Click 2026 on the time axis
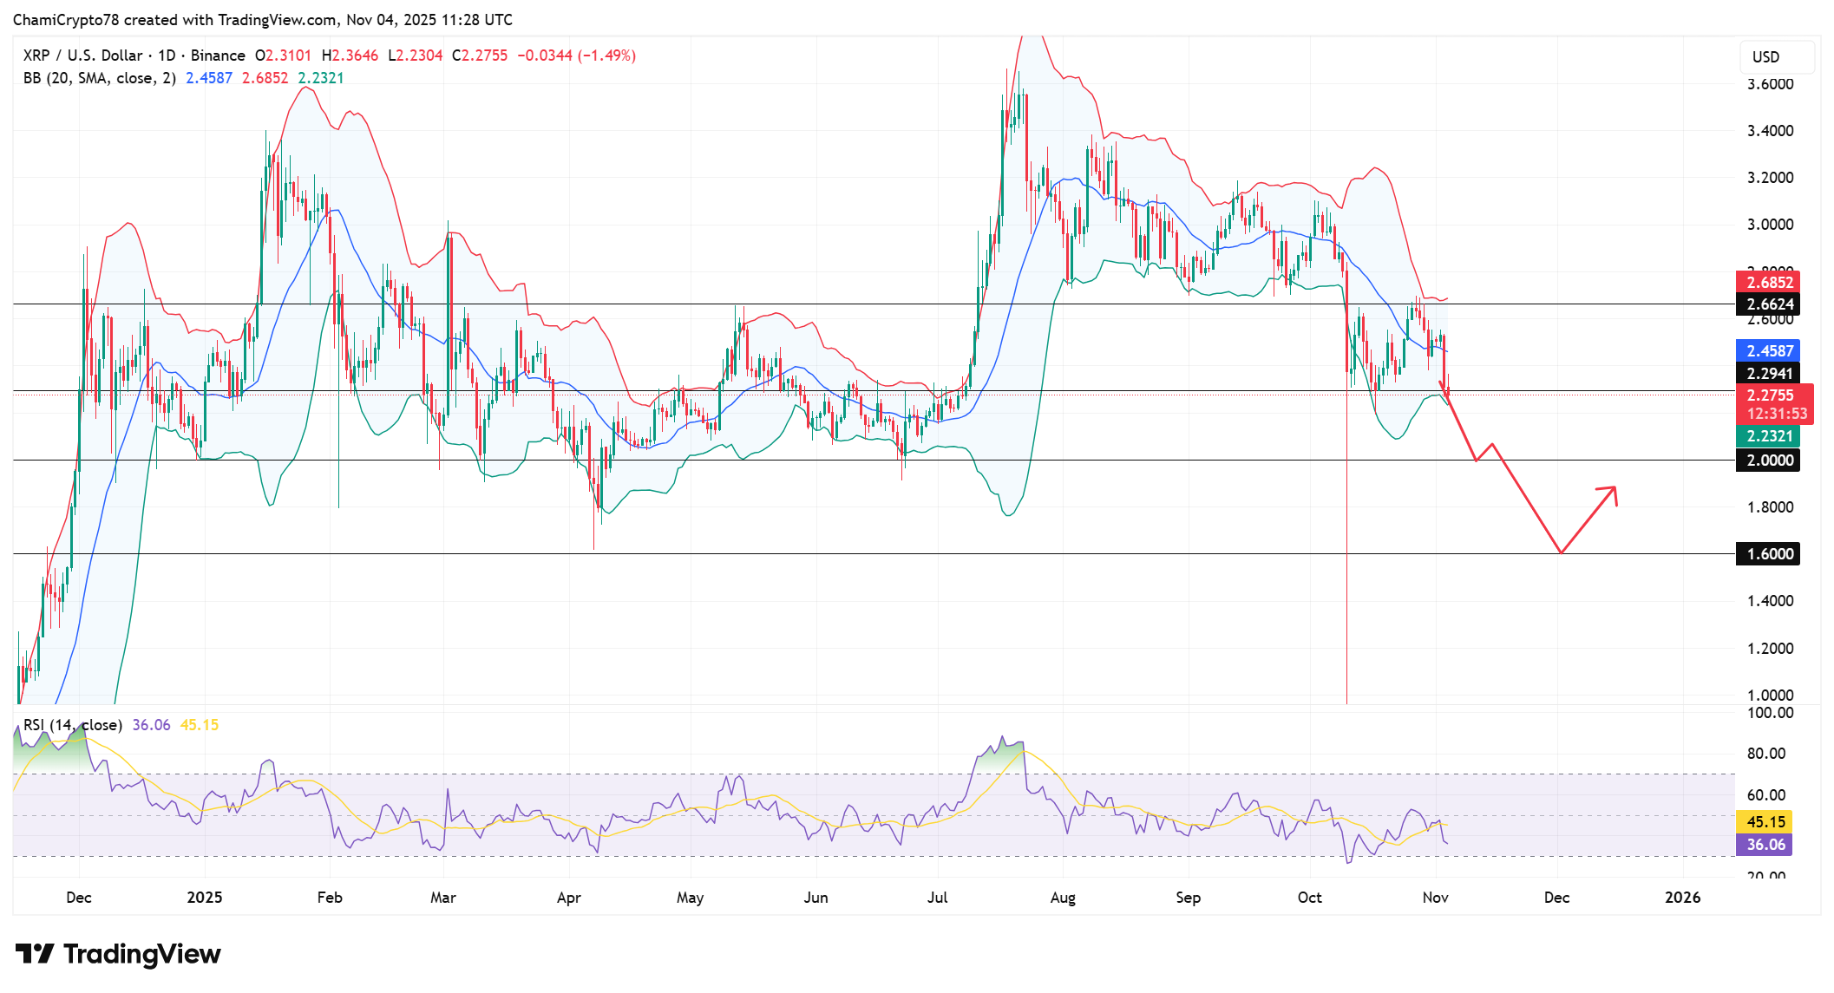The height and width of the screenshot is (993, 1834). coord(1684,898)
